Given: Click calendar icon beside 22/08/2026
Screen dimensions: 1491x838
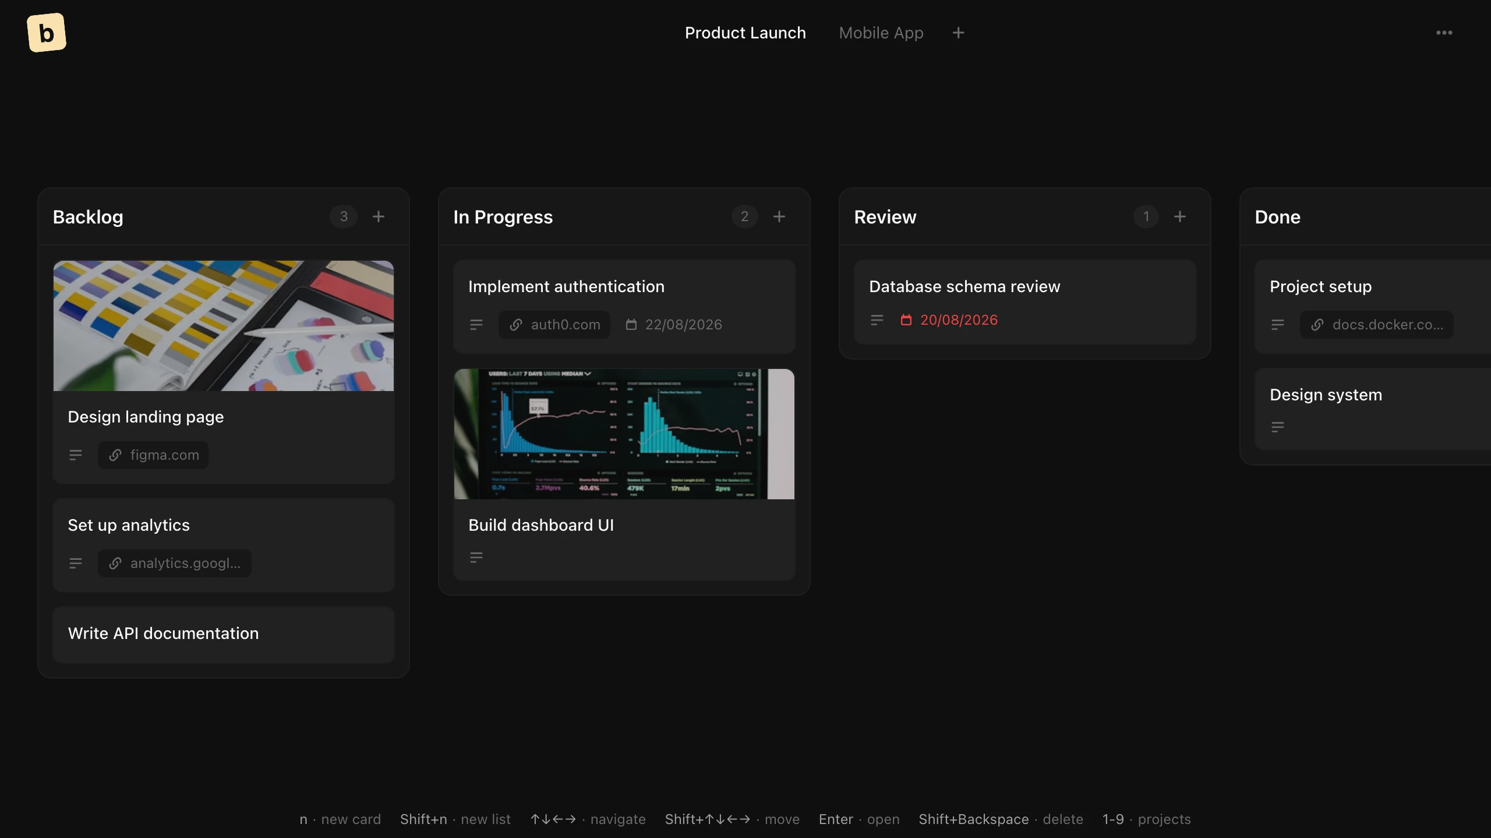Looking at the screenshot, I should point(631,325).
